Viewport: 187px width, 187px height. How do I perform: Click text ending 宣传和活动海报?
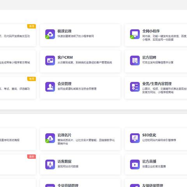coord(10,140)
